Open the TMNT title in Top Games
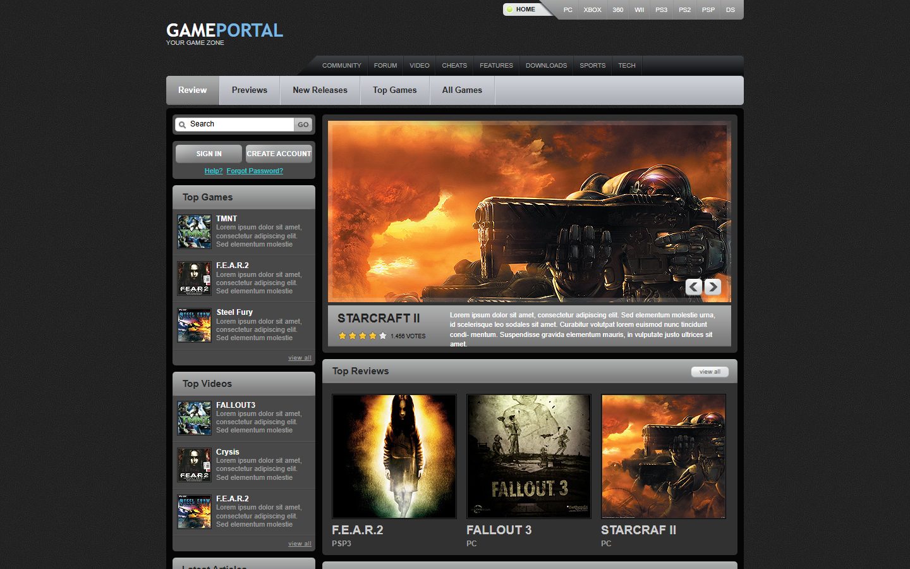This screenshot has width=910, height=569. [x=226, y=219]
